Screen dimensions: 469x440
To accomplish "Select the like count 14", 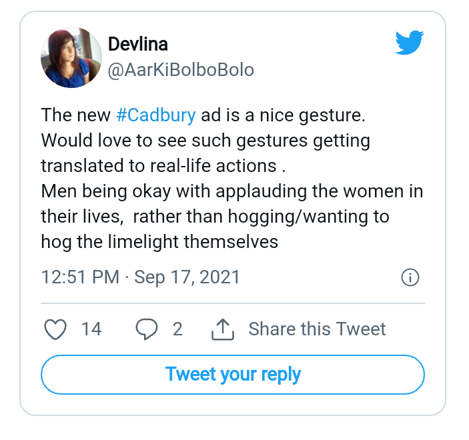I will (x=91, y=329).
